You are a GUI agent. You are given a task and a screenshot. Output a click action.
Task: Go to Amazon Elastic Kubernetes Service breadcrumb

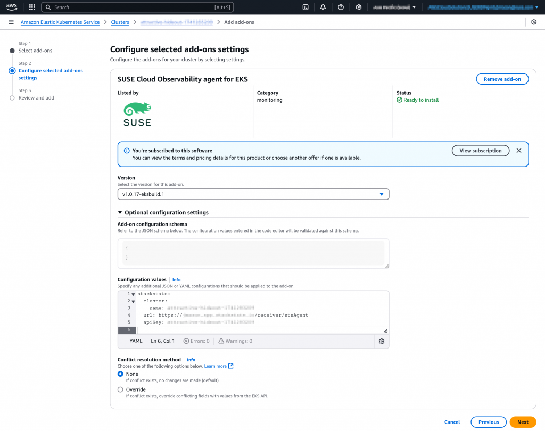tap(60, 22)
